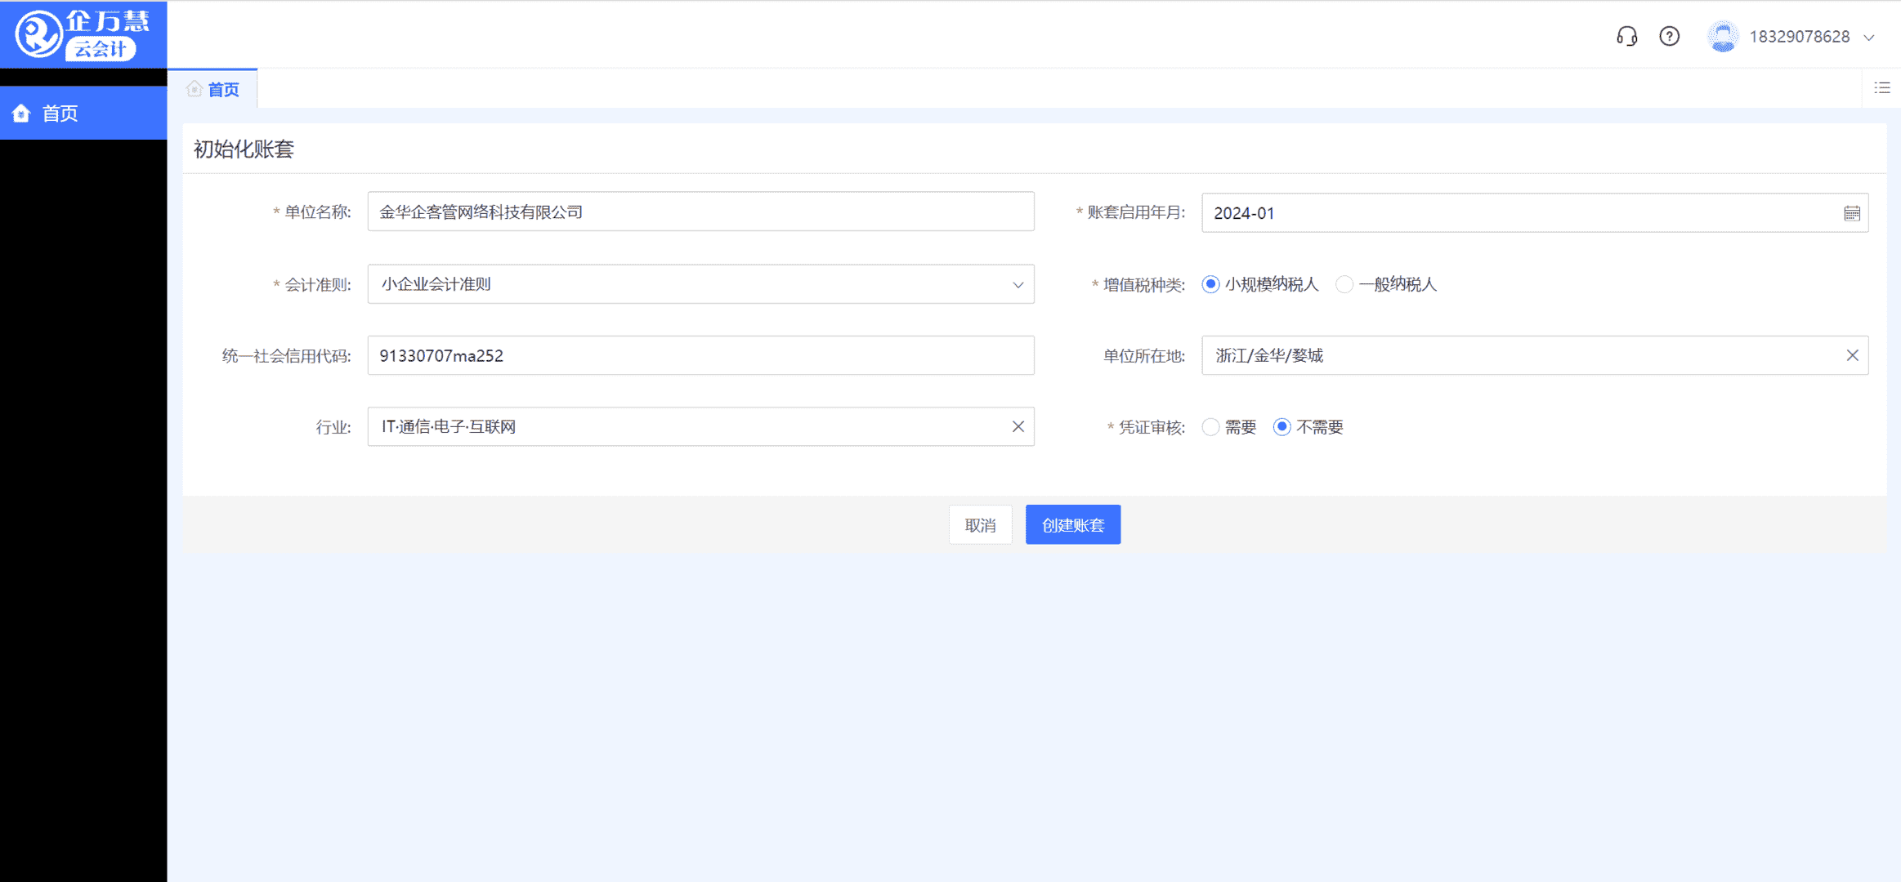Select 首页 in the left sidebar
1901x882 pixels.
pyautogui.click(x=83, y=114)
